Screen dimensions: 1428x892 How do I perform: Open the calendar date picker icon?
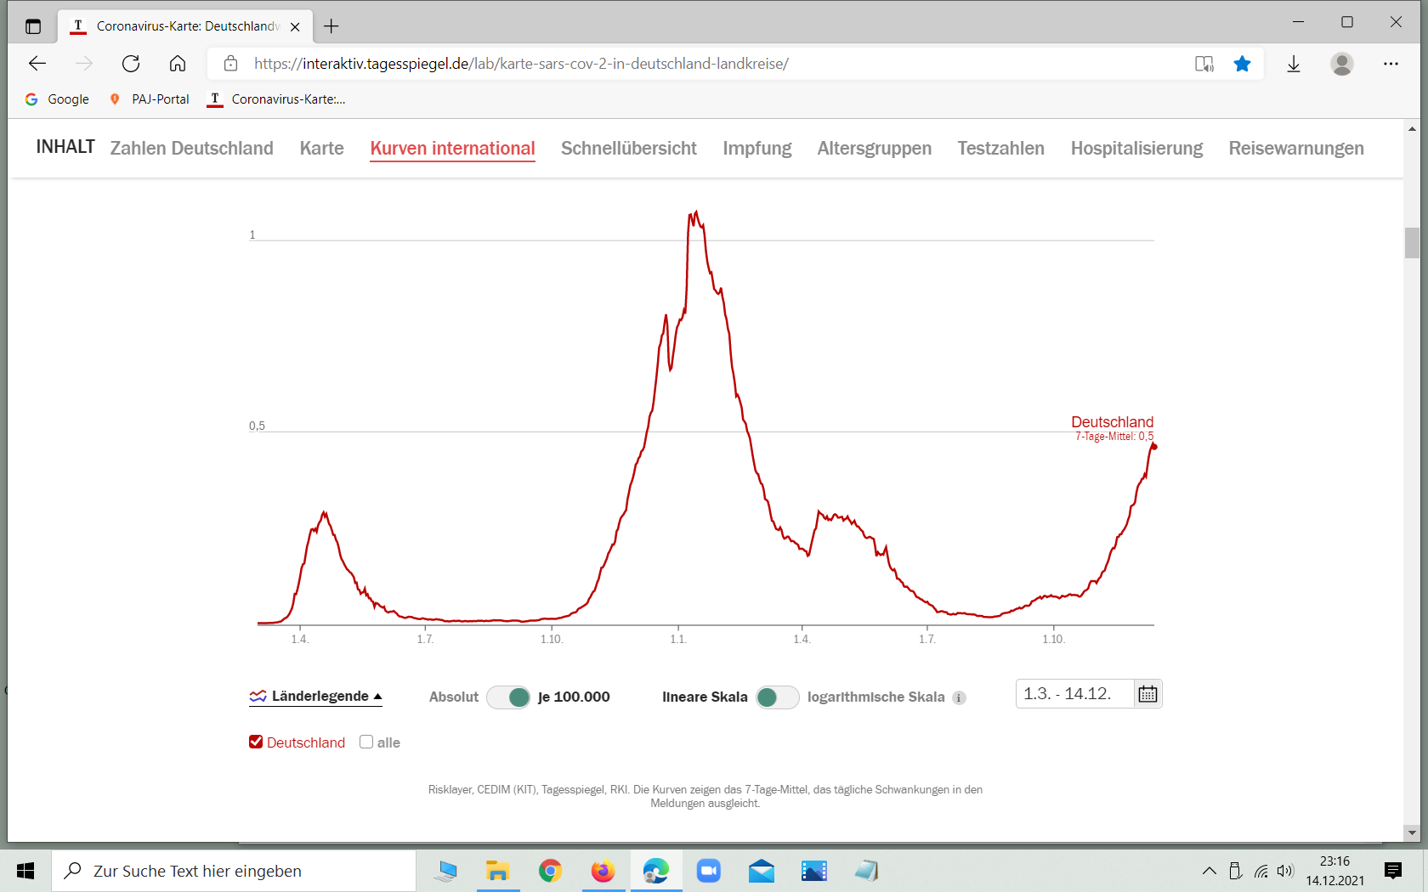click(1147, 694)
